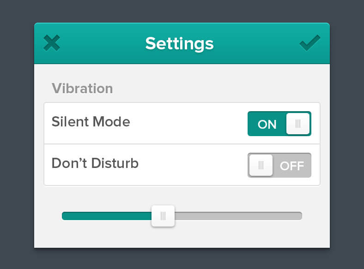The image size is (364, 269).
Task: Enable the Don't Disturb switch
Action: pyautogui.click(x=279, y=165)
